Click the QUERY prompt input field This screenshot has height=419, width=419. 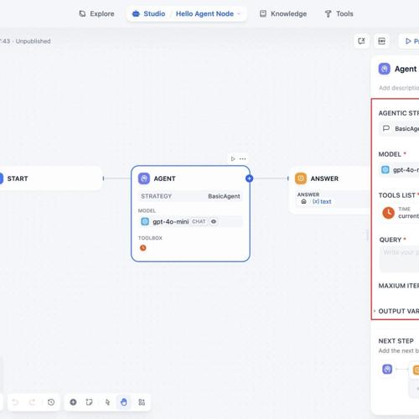tap(400, 258)
